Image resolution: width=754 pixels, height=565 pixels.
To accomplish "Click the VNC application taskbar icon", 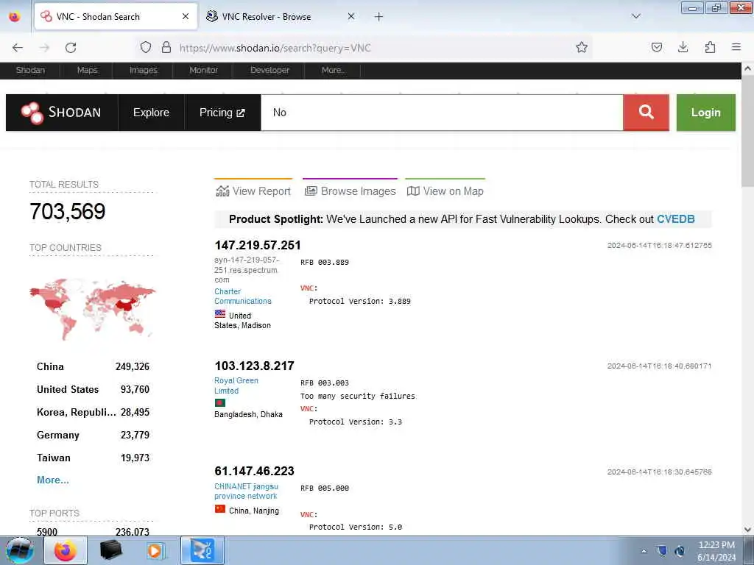I will tap(202, 550).
